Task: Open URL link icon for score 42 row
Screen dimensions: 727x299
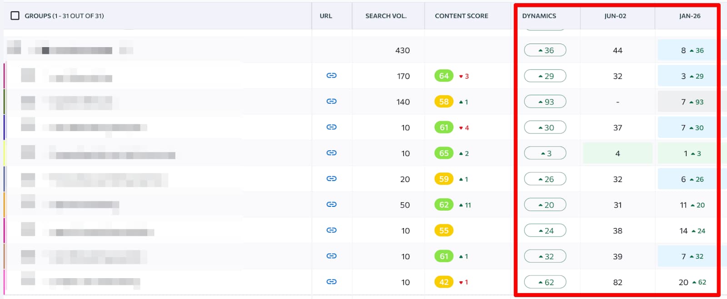Action: coord(331,282)
